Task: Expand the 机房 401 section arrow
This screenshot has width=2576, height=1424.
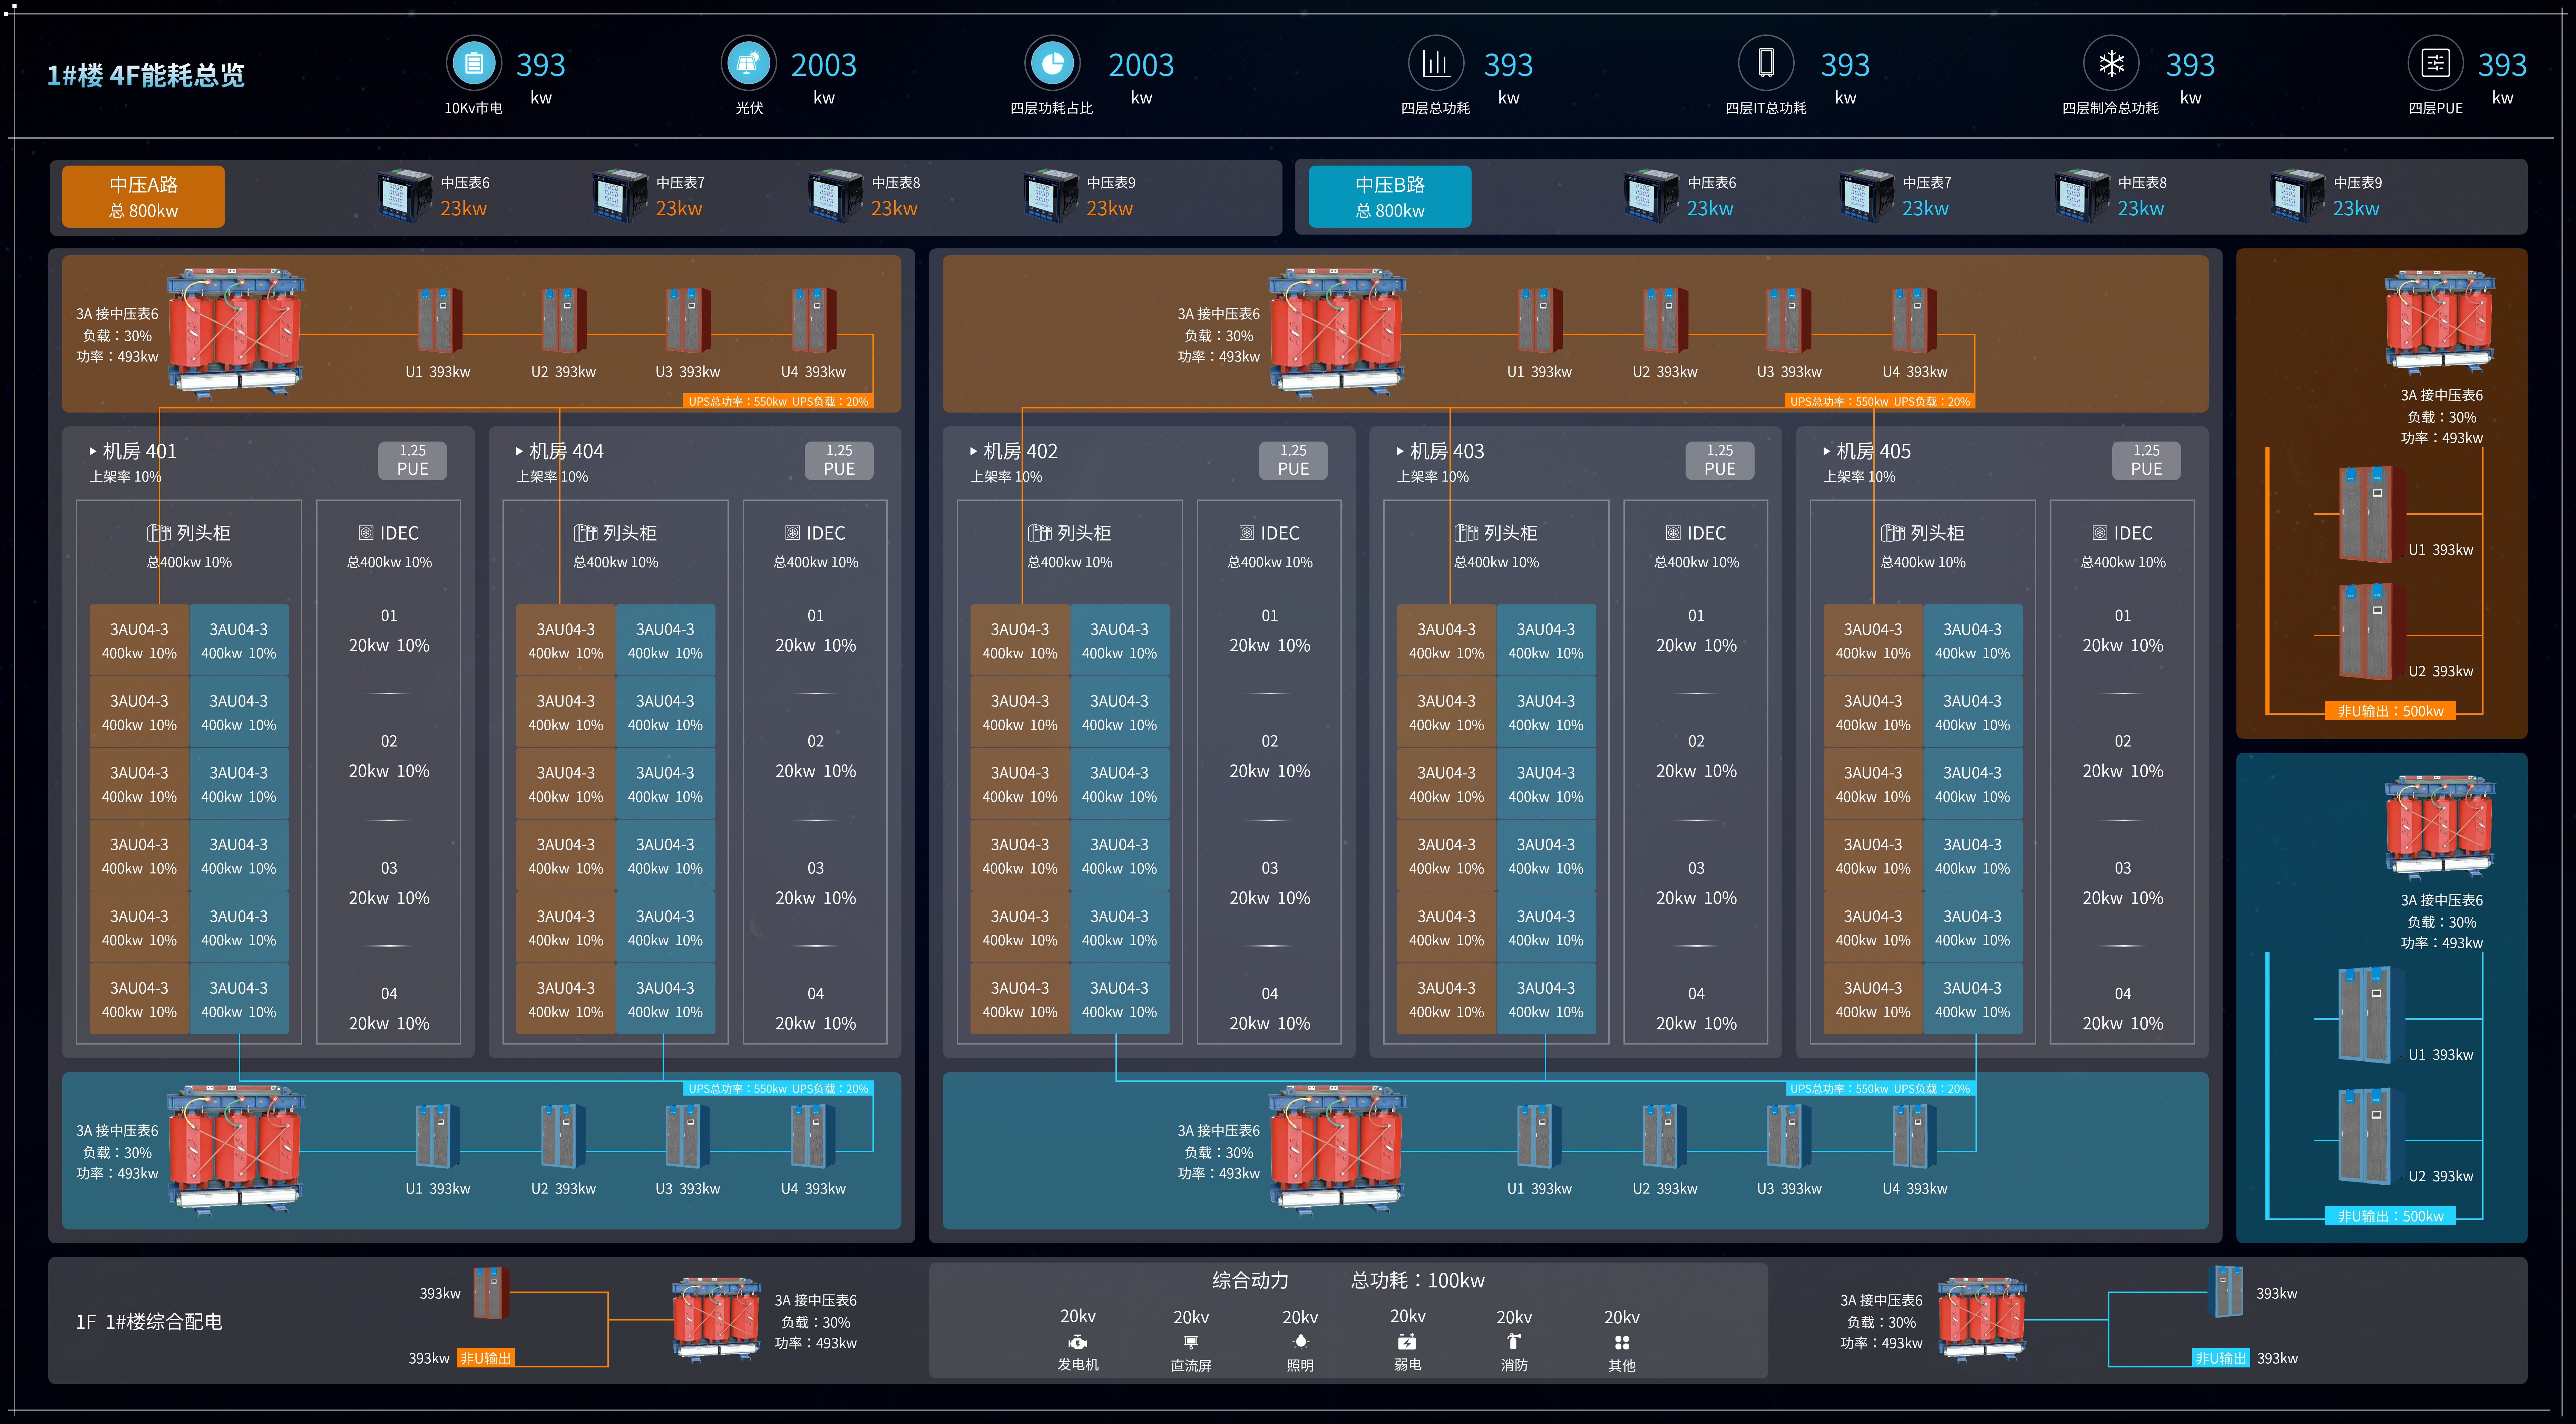Action: tap(93, 452)
